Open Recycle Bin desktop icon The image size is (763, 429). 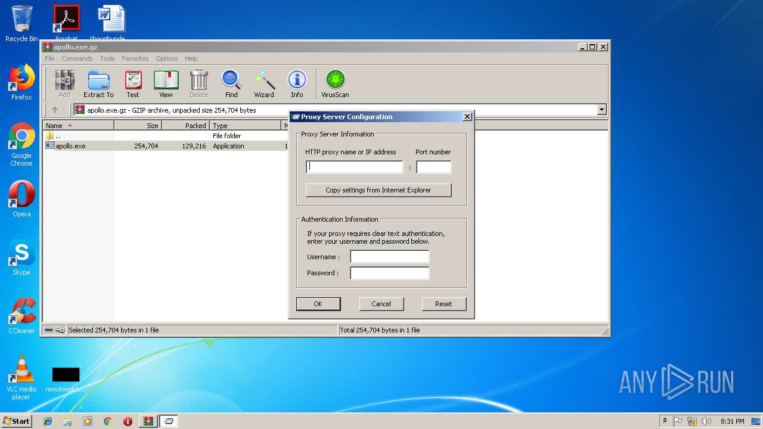(x=21, y=24)
